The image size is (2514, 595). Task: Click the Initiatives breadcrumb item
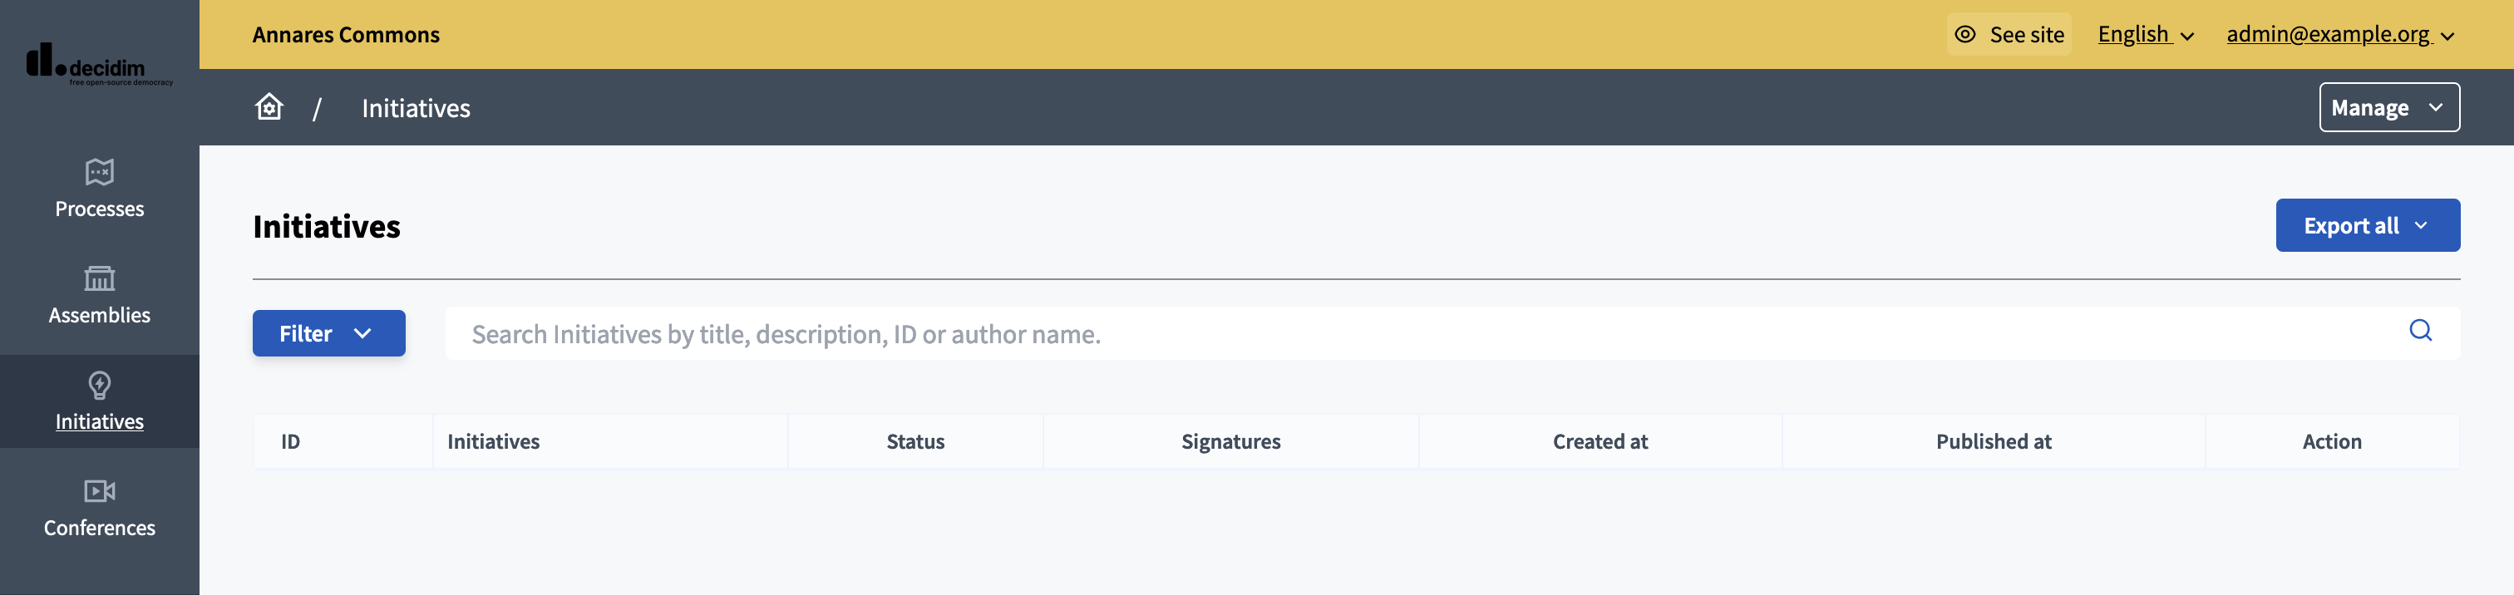coord(416,108)
